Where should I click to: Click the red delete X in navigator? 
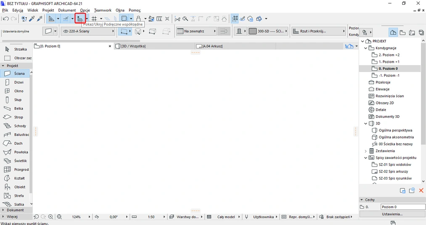tap(421, 191)
